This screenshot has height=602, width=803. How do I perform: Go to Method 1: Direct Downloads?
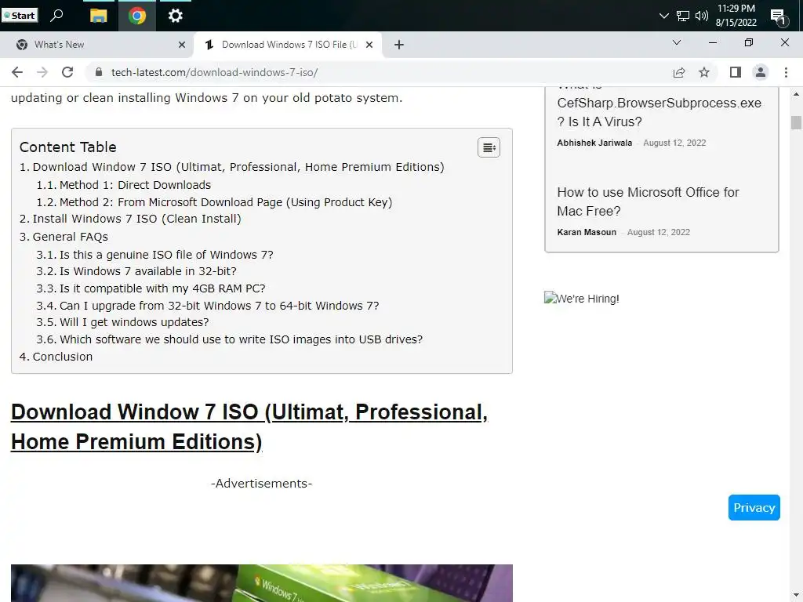pos(135,185)
